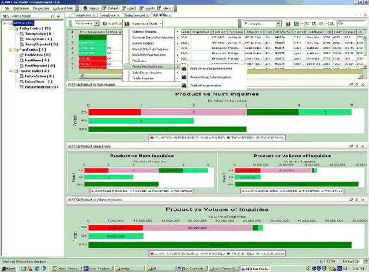This screenshot has height=272, width=369.
Task: Click the TodayActive document icon in tree
Action: click(x=22, y=34)
